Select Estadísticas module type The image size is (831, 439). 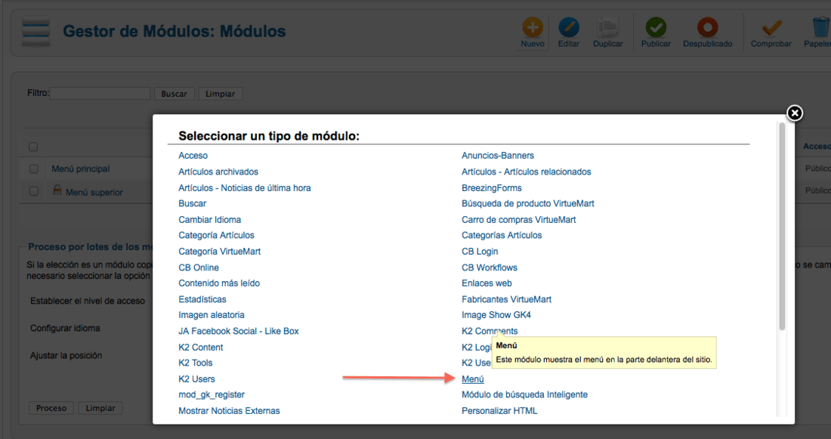pos(202,299)
